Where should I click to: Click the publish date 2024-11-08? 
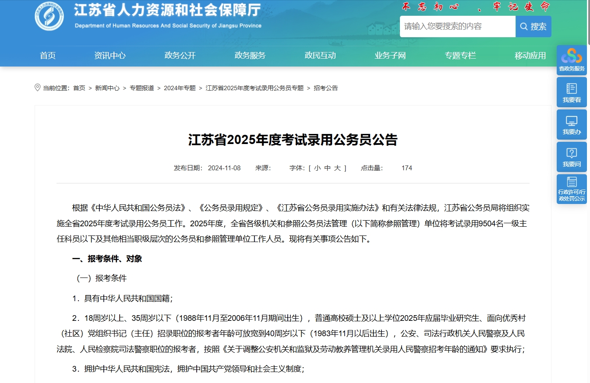pos(224,168)
